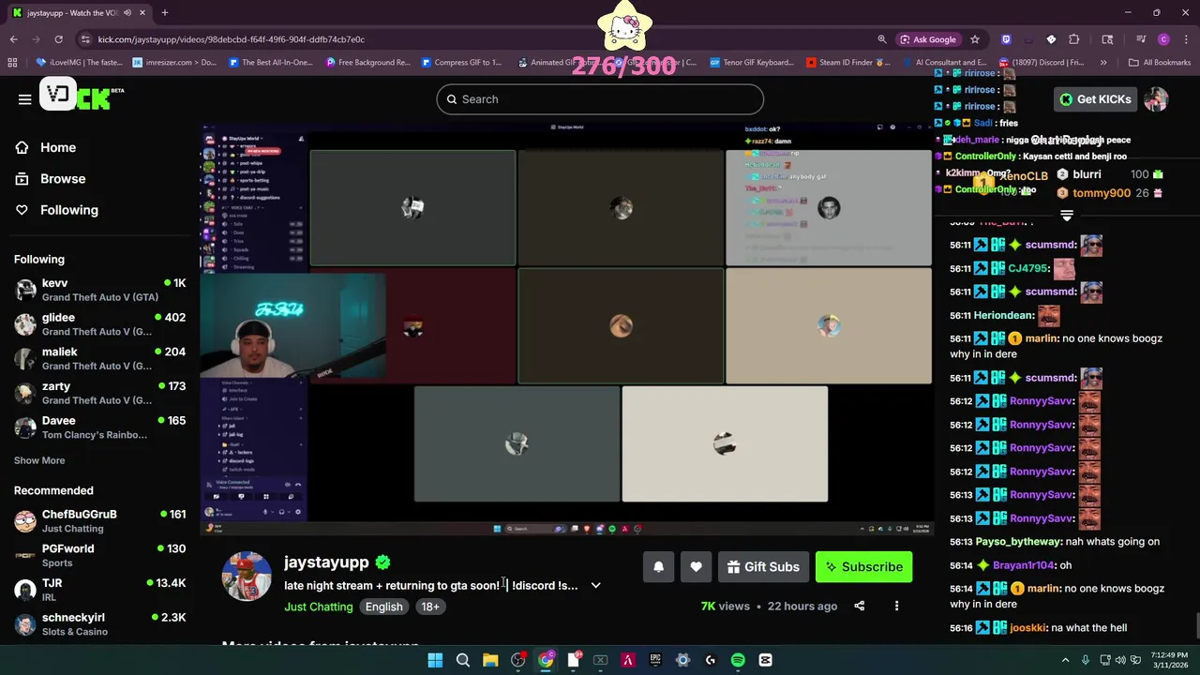
Task: Open maliek's channel in Following list
Action: click(99, 358)
